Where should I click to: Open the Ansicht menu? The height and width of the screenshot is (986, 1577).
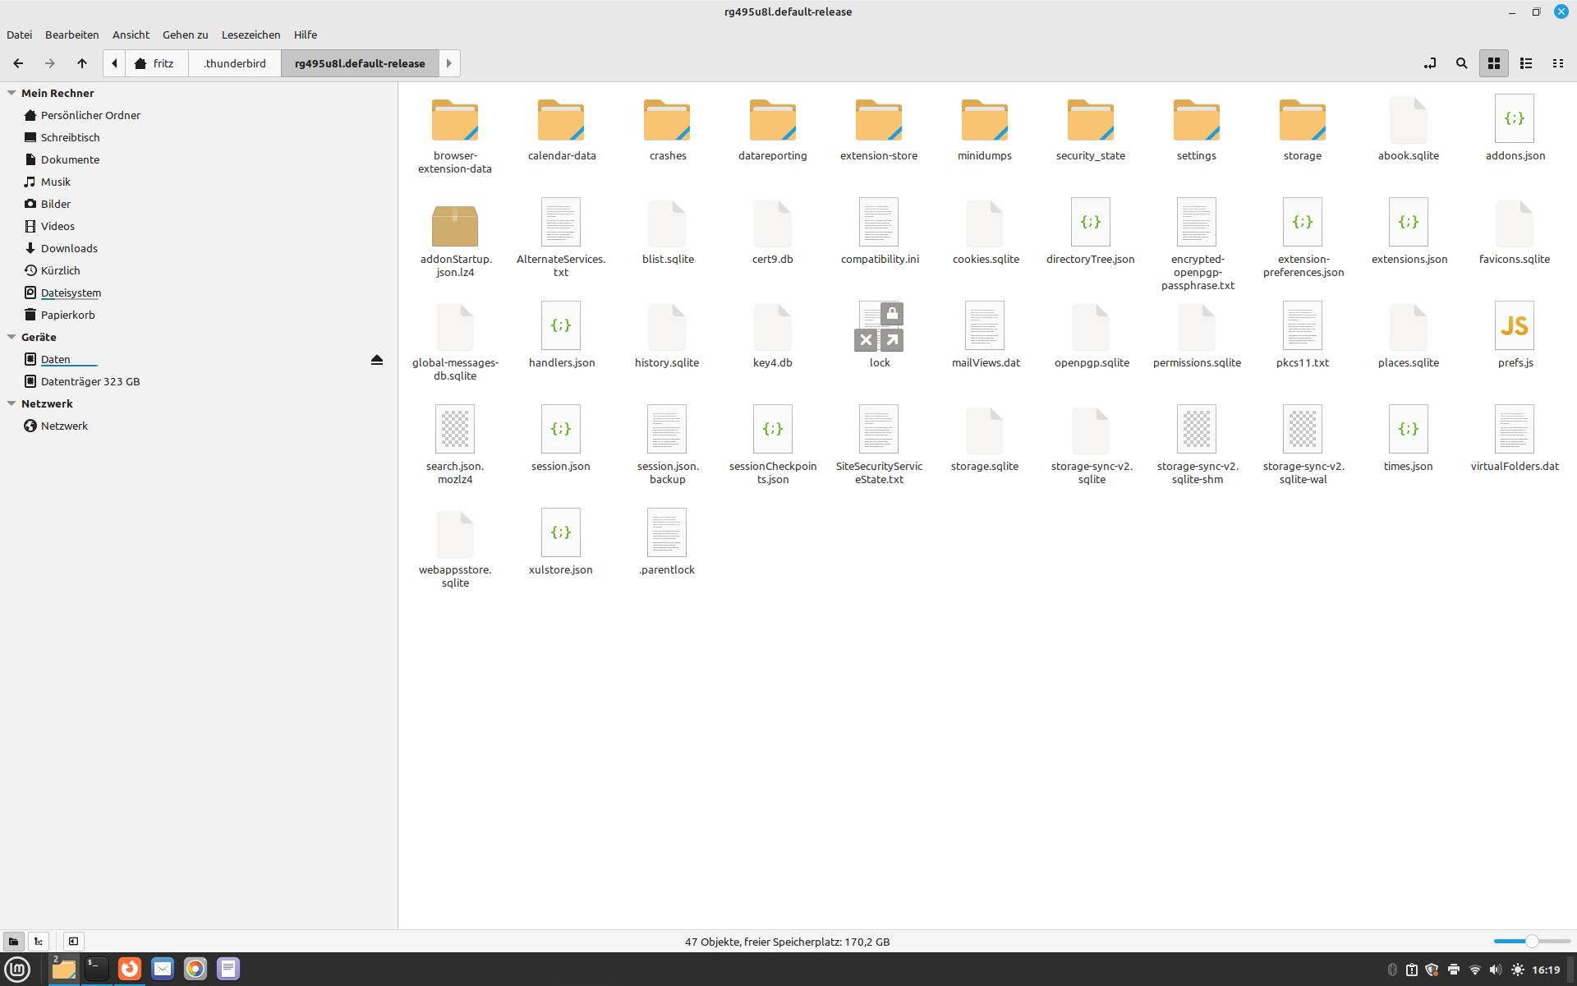(131, 35)
